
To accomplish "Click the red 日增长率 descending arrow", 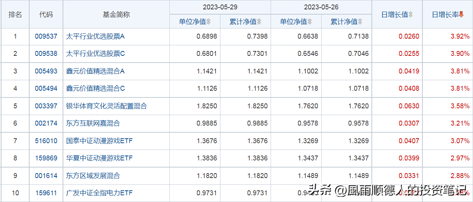I will (x=461, y=15).
